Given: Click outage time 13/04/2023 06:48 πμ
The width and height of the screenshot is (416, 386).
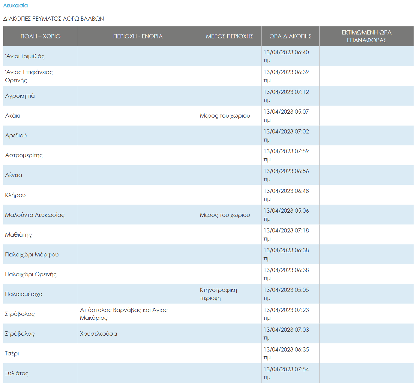Looking at the screenshot, I should coord(290,195).
